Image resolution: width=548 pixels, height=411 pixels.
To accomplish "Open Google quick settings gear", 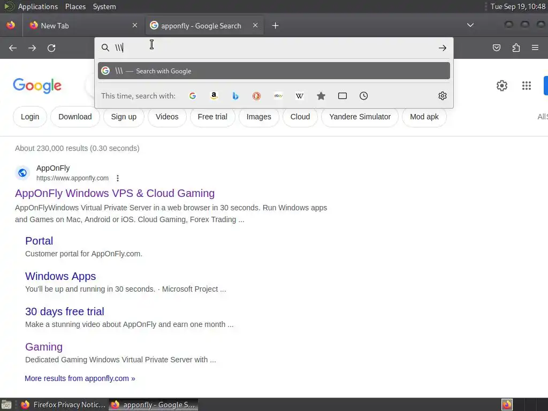I will (502, 86).
